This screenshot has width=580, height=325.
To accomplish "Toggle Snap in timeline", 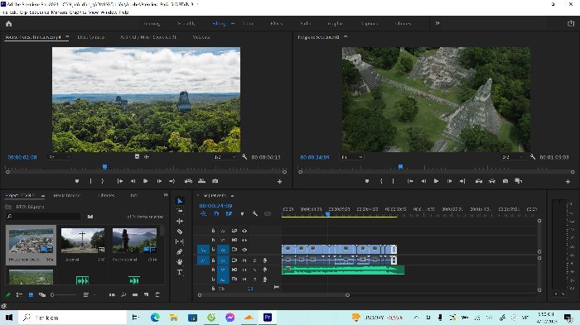I will click(x=216, y=213).
